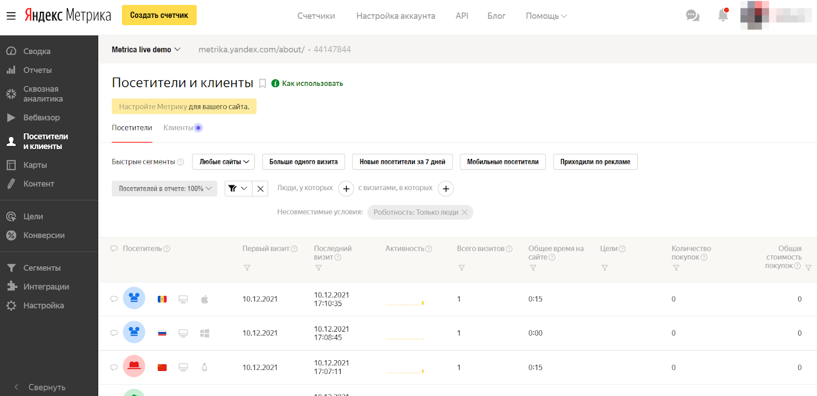
Task: Click the Общая стоимость покупок filter icon
Action: point(808,268)
